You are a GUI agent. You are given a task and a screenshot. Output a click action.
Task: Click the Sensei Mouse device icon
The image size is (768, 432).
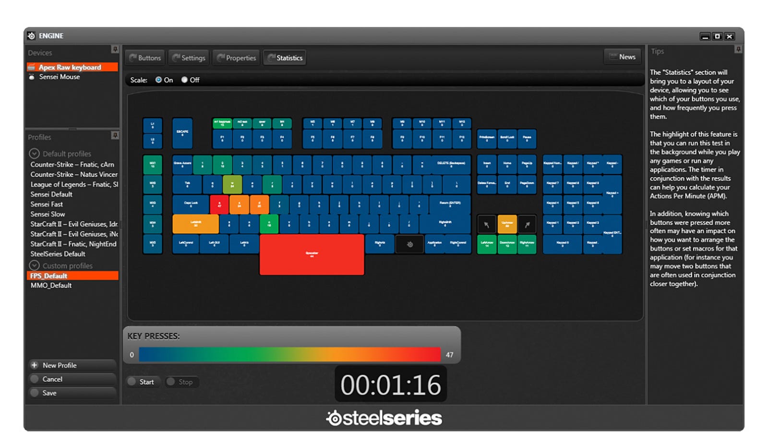coord(32,77)
